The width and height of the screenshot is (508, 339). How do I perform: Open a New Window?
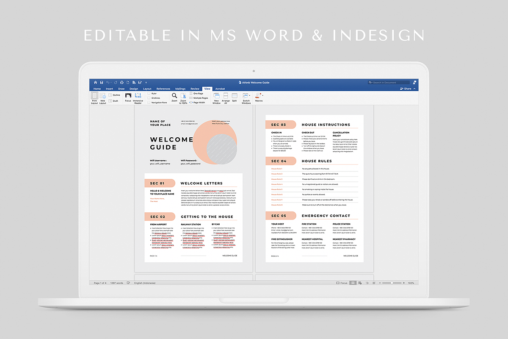[x=216, y=98]
